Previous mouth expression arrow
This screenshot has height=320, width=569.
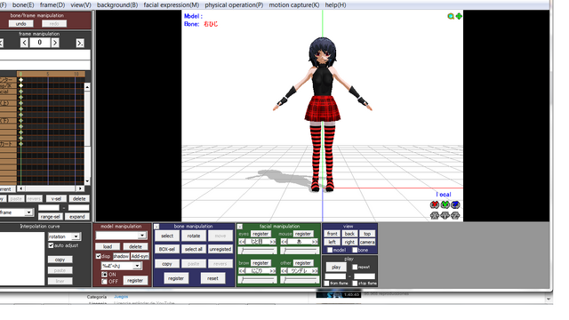(284, 242)
